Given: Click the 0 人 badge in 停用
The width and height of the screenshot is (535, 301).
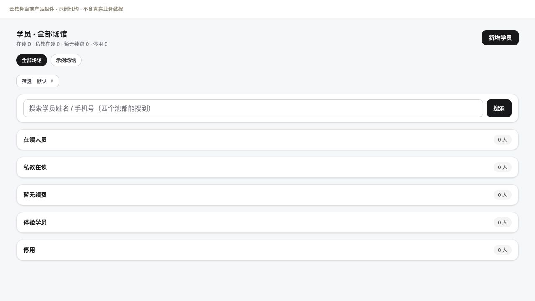Looking at the screenshot, I should (x=502, y=250).
